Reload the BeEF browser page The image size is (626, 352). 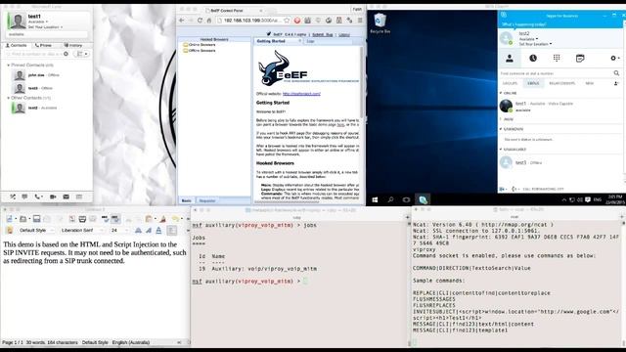(200, 20)
